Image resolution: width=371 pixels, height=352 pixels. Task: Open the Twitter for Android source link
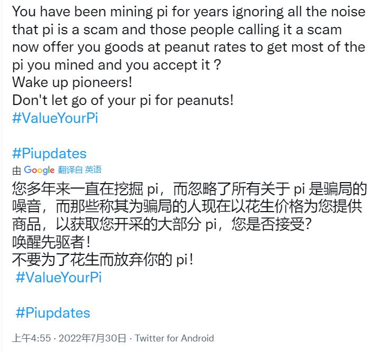[x=174, y=338]
